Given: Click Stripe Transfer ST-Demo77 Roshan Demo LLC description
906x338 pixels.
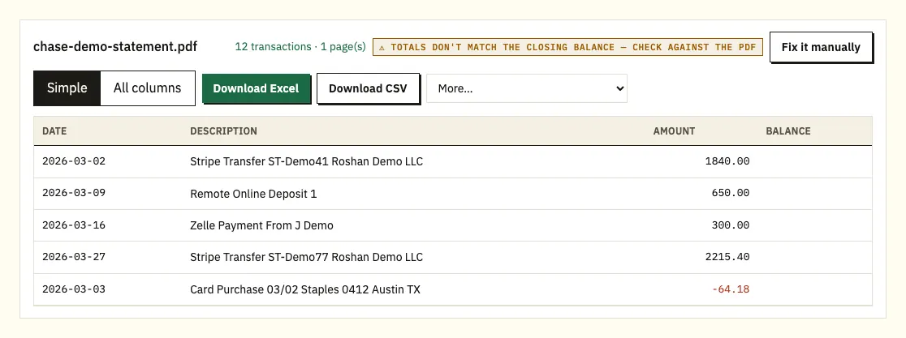Looking at the screenshot, I should (306, 257).
